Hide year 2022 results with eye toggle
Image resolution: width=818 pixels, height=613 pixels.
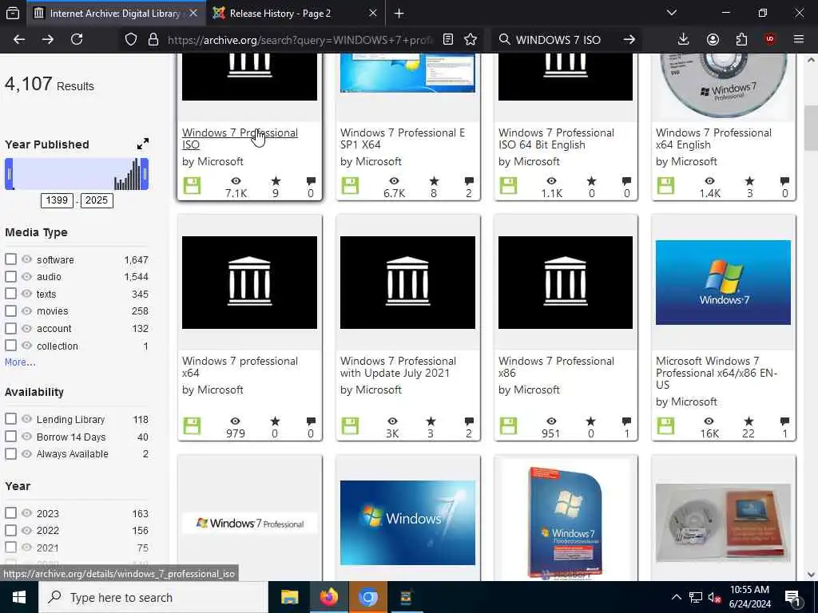26,530
